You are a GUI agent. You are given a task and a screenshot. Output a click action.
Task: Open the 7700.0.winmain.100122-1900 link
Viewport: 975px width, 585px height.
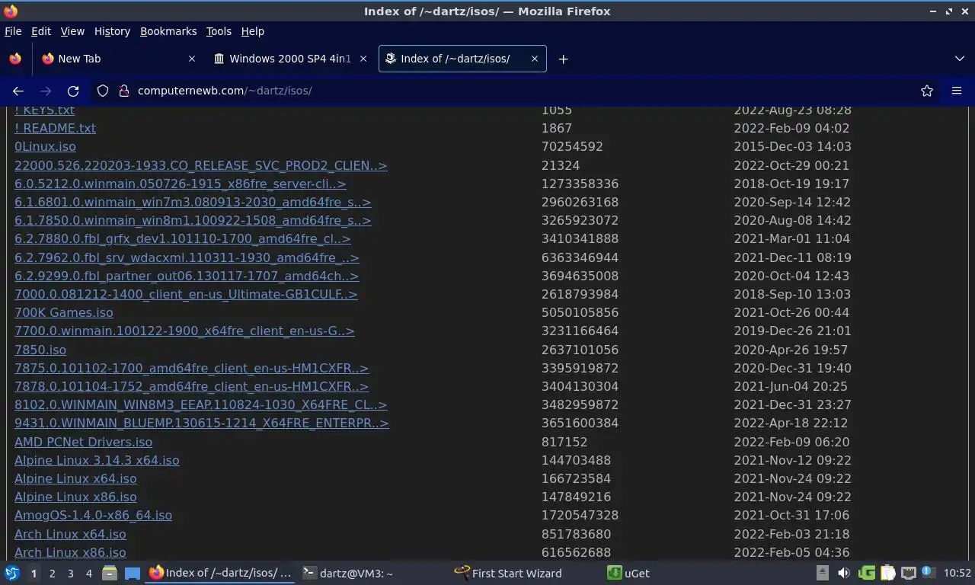[x=184, y=331]
